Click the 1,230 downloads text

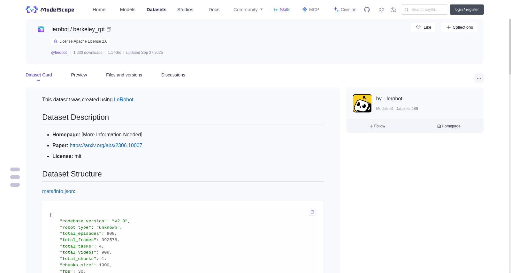pyautogui.click(x=88, y=53)
